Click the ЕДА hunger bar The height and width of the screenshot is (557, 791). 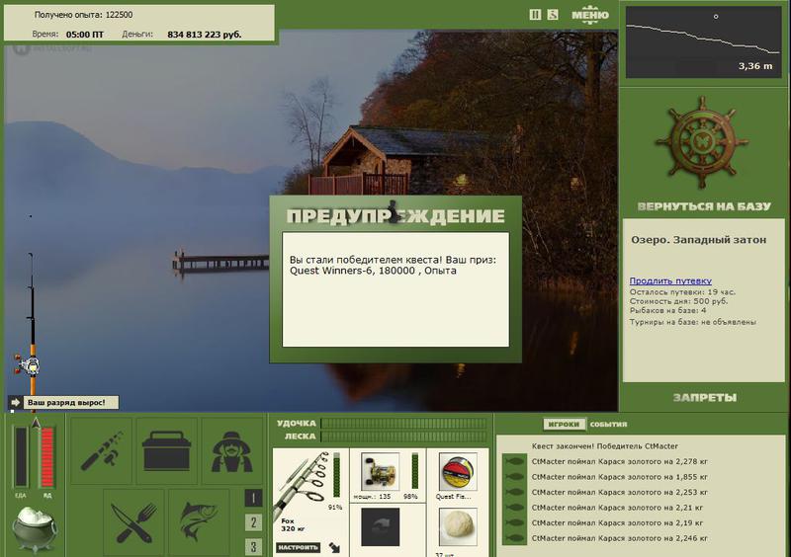21,456
